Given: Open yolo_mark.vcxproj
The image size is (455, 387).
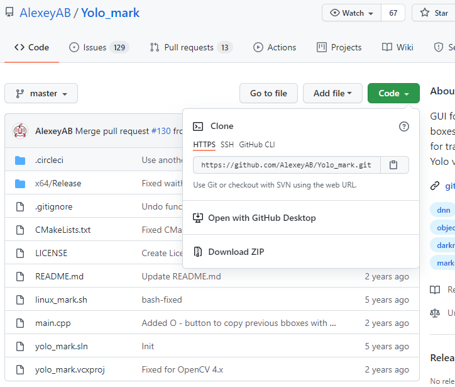Looking at the screenshot, I should (70, 369).
